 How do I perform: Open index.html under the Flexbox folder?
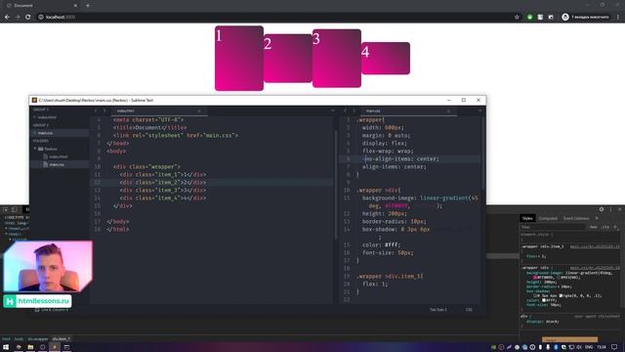point(59,156)
